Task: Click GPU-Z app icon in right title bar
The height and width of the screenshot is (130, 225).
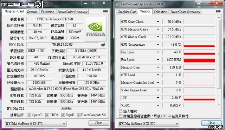Action: [x=117, y=4]
